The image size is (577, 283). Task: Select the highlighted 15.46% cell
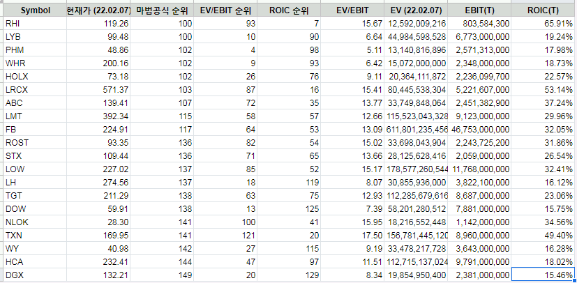(x=543, y=275)
